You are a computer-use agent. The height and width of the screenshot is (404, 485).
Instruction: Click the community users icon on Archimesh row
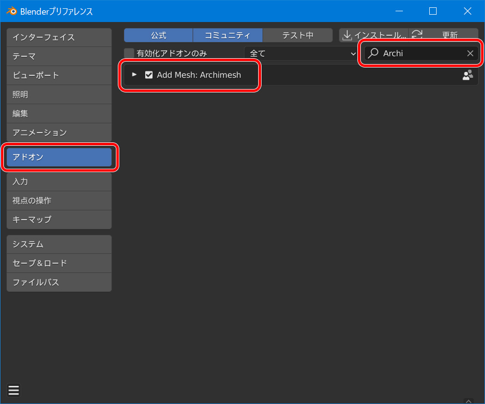point(468,75)
